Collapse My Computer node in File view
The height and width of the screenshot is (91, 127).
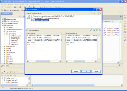[2, 78]
